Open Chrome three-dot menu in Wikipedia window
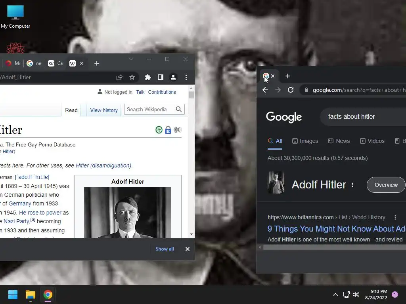Viewport: 406px width, 304px height. point(186,77)
